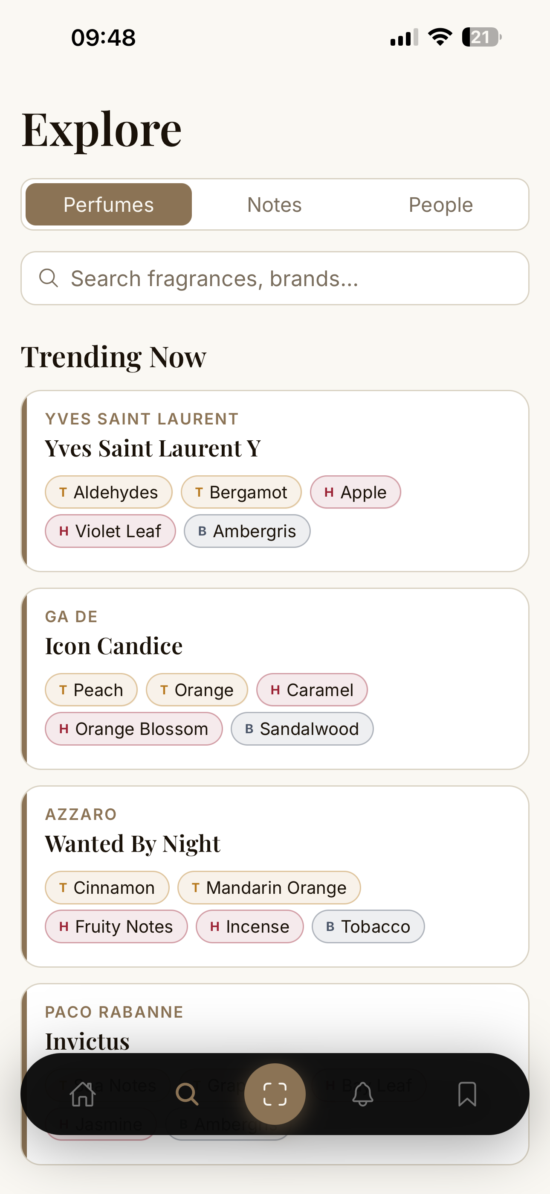Open the center scan button

click(275, 1094)
